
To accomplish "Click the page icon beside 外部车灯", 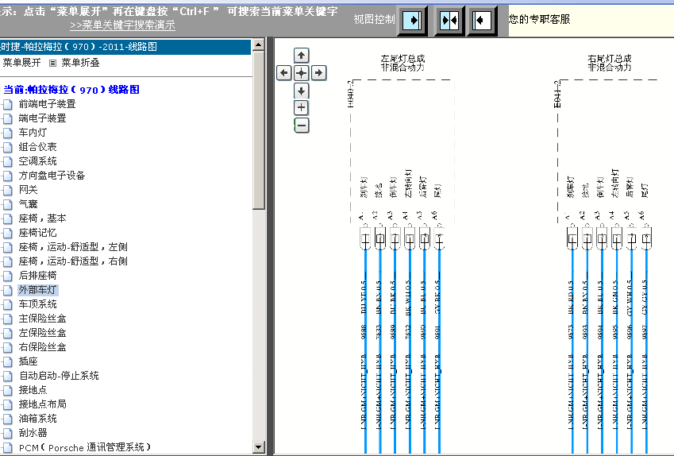I will pos(8,290).
